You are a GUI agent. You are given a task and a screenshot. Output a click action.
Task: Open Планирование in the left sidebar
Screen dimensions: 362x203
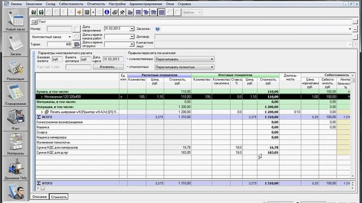[x=15, y=94]
